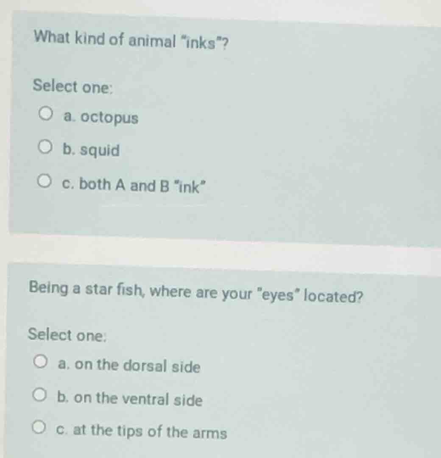Click "Select one:" label of first question
Screen dimensions: 441x458
pos(72,87)
